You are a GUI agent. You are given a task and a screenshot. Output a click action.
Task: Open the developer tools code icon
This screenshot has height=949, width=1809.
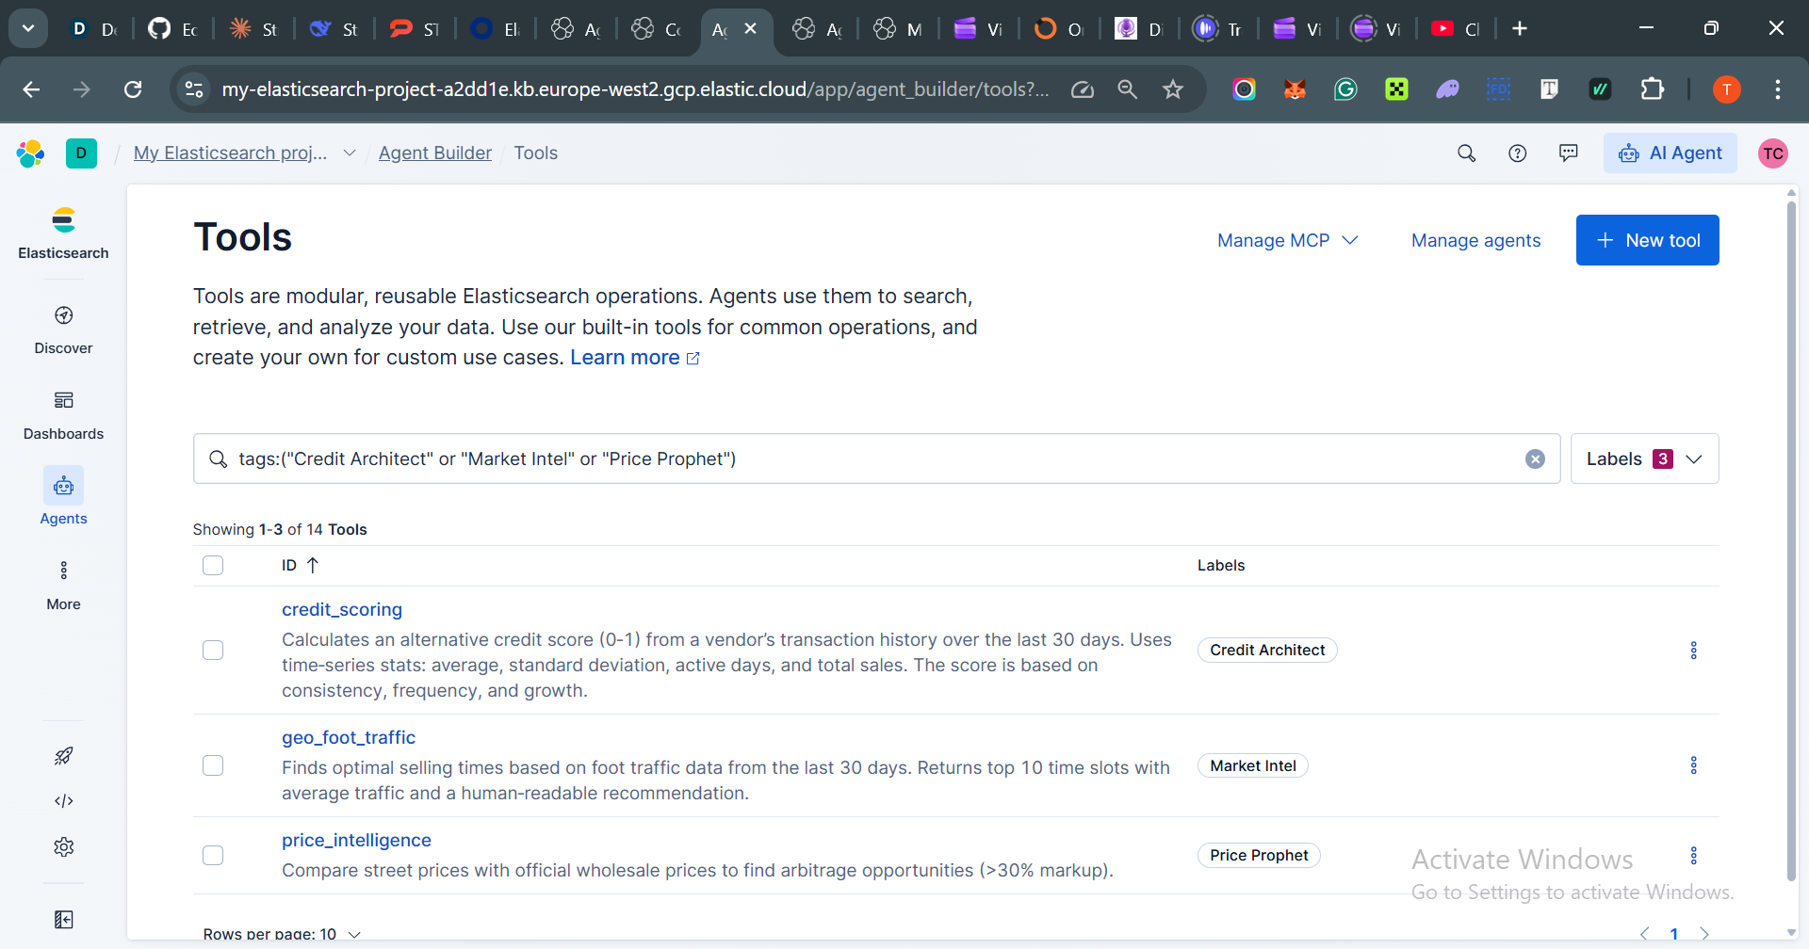[64, 801]
